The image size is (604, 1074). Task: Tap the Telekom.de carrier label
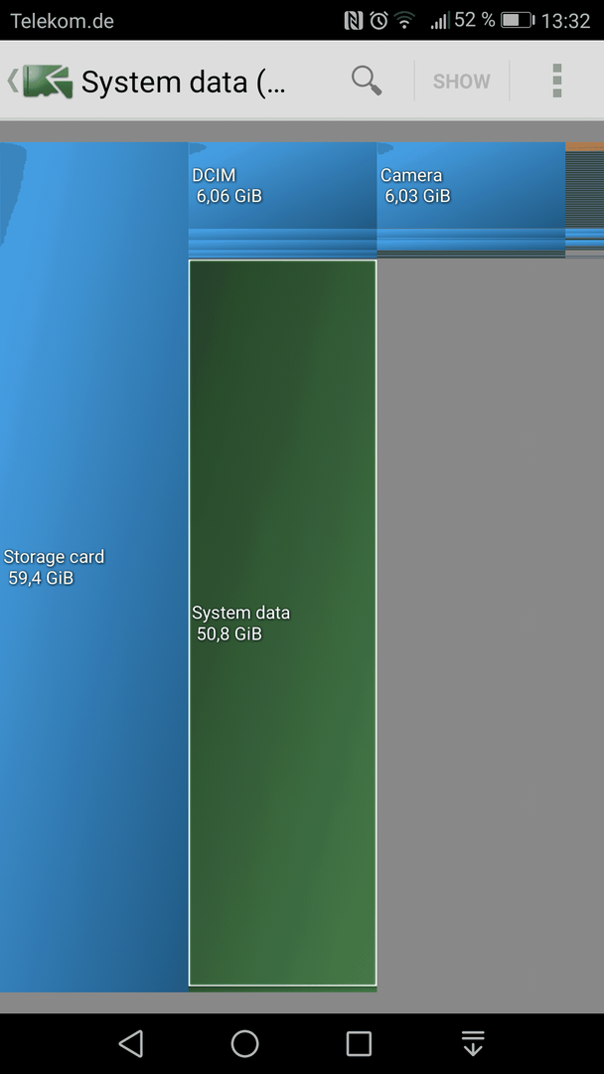[62, 21]
